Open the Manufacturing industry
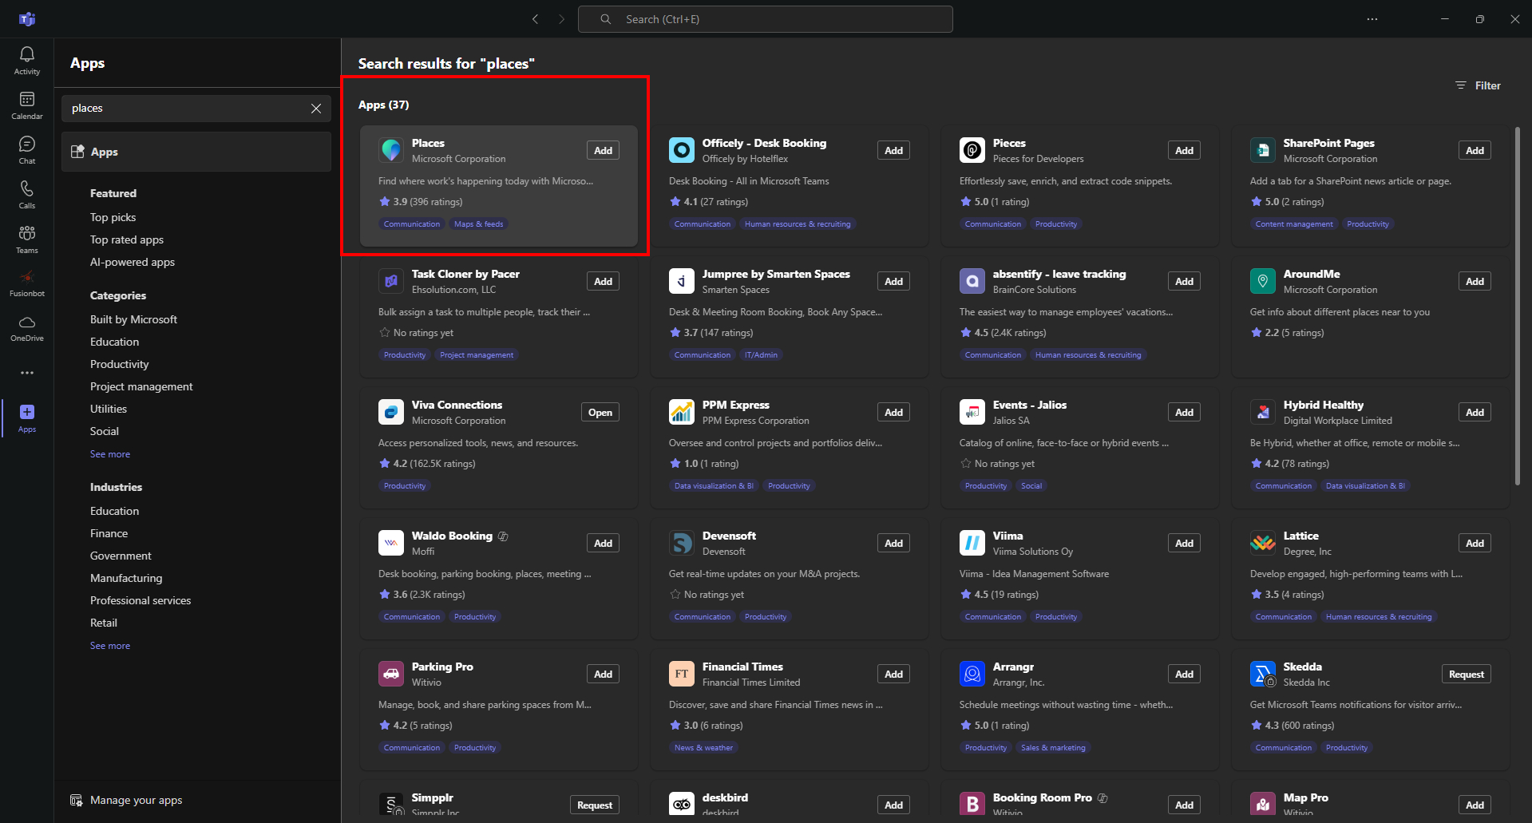This screenshot has width=1532, height=823. pos(126,578)
